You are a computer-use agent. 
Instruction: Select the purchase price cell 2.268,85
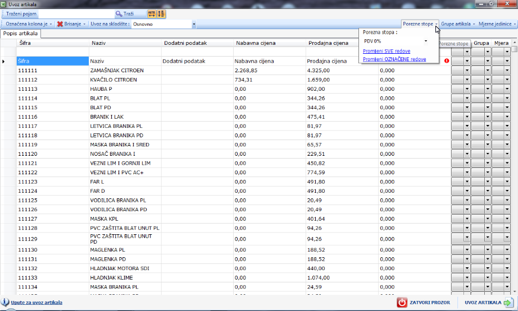coord(270,71)
